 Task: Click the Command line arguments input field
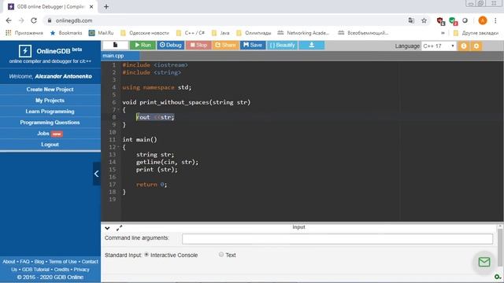click(x=337, y=239)
